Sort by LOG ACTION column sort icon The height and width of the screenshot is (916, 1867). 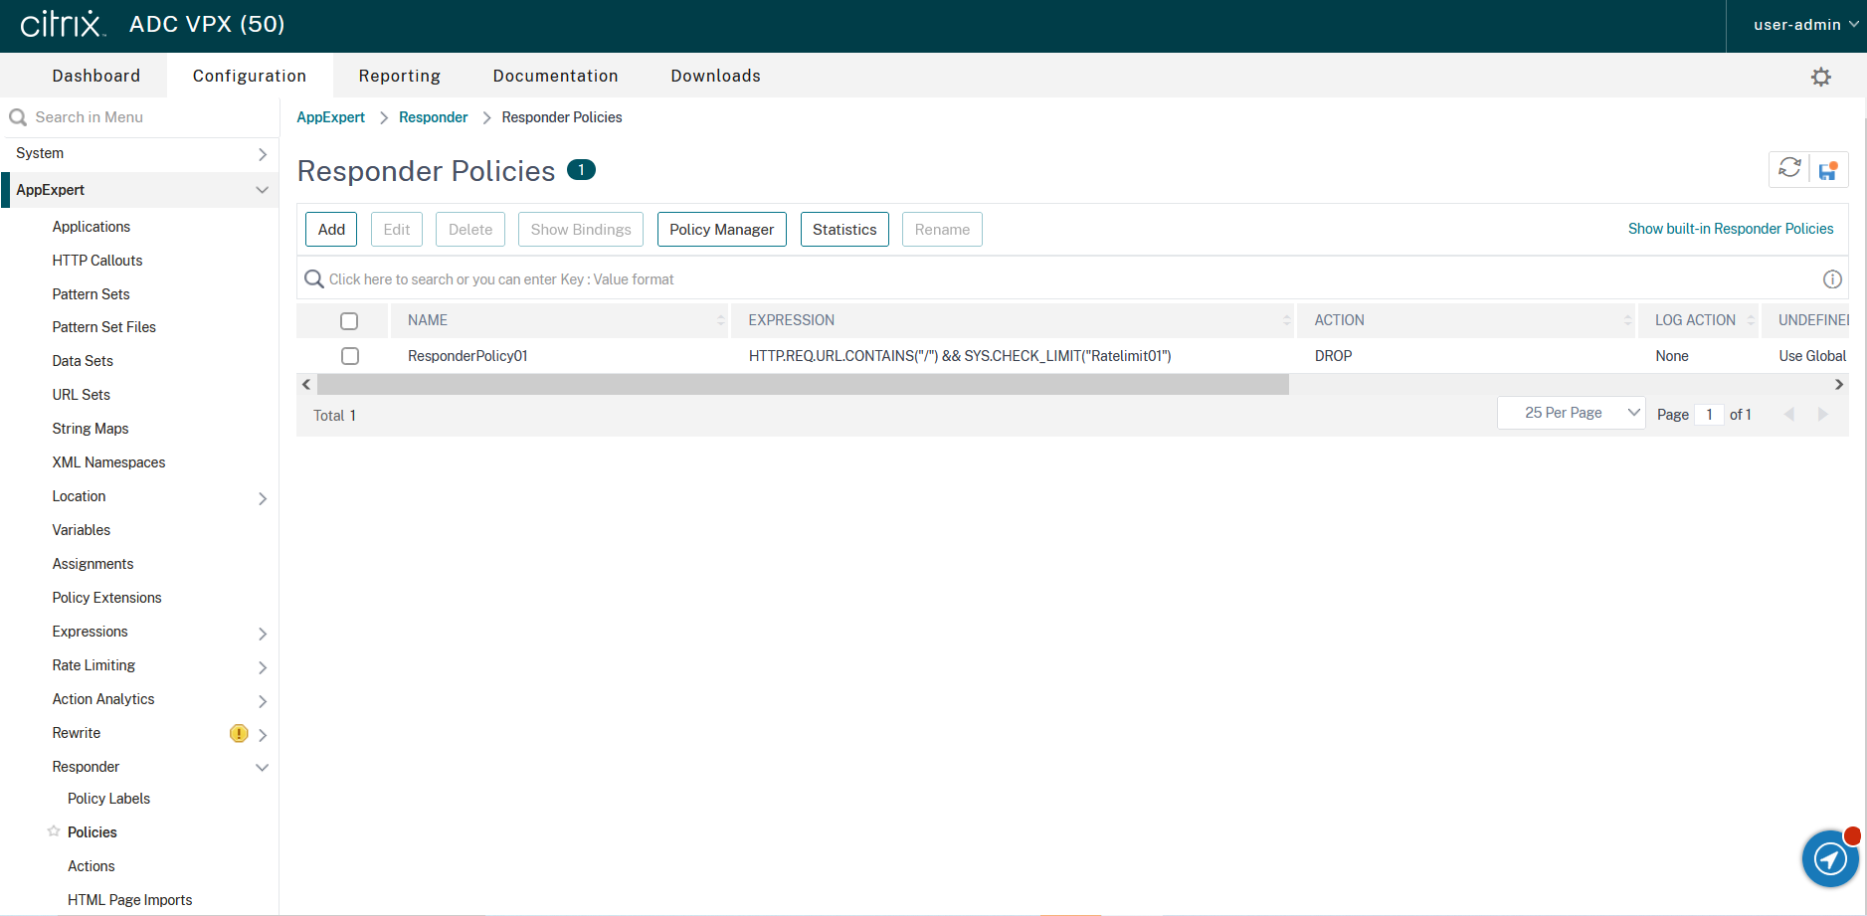tap(1751, 320)
